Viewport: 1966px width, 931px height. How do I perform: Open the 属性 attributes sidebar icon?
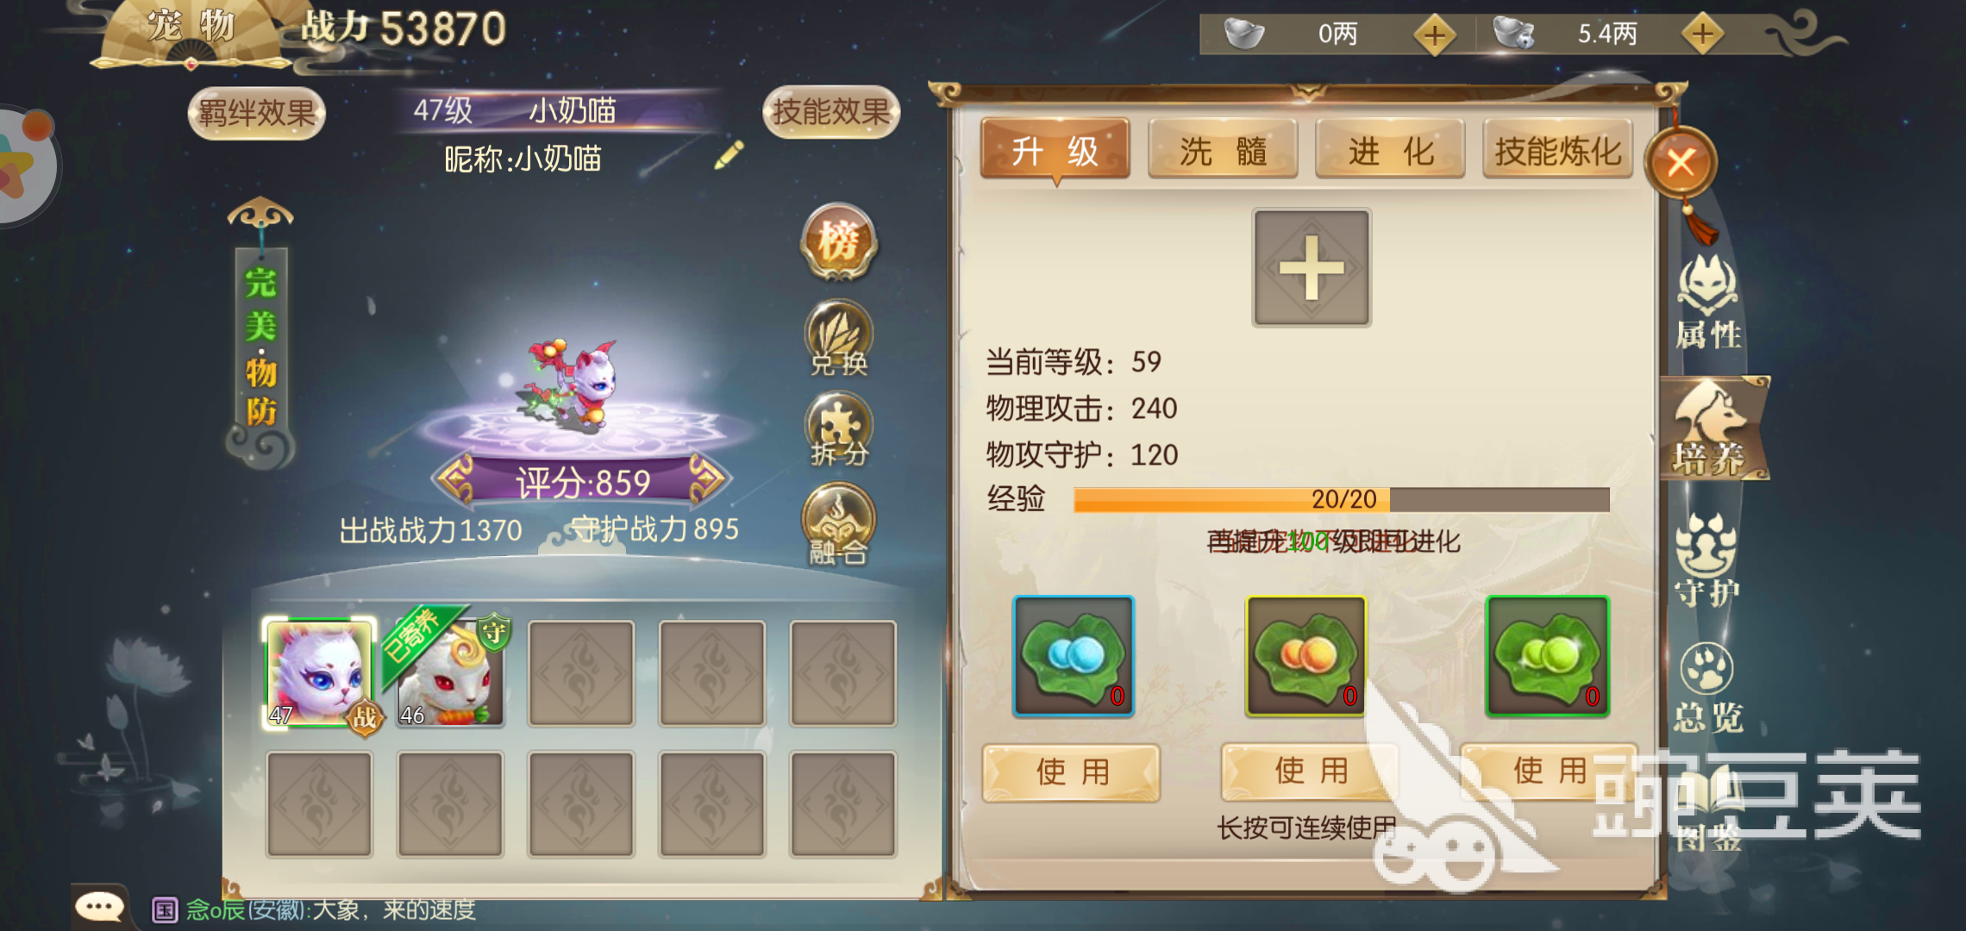tap(1708, 303)
